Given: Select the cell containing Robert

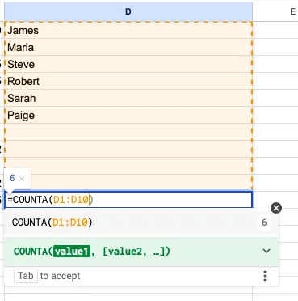Looking at the screenshot, I should pos(128,81).
